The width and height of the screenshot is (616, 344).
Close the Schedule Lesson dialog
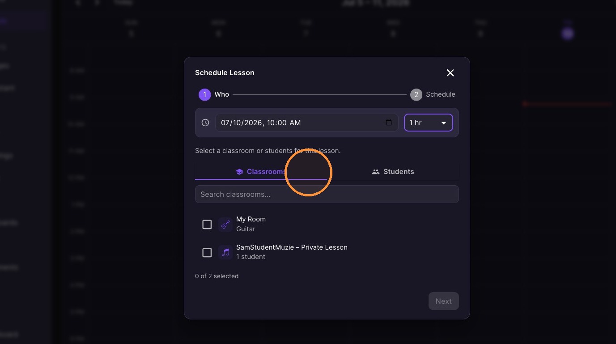(450, 73)
